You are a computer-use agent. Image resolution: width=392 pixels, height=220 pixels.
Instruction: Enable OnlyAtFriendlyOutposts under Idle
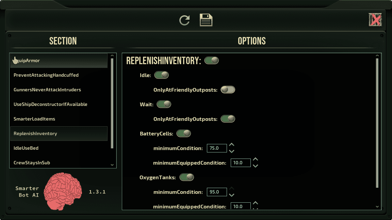coord(228,90)
